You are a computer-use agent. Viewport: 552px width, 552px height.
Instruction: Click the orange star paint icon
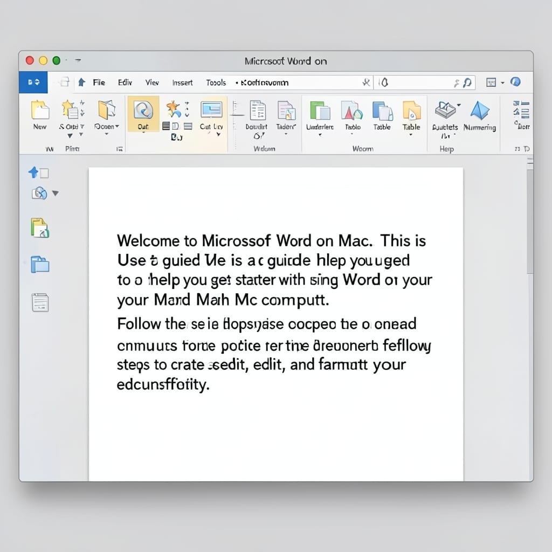[x=173, y=109]
